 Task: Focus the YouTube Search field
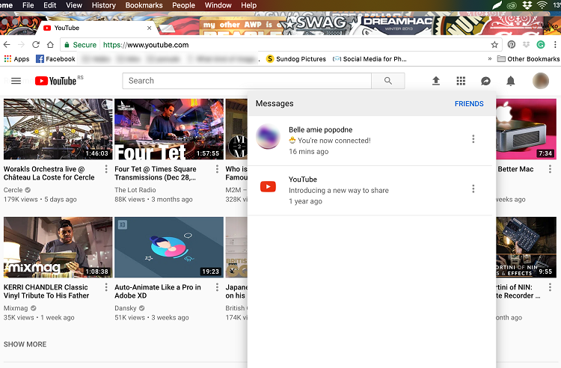pyautogui.click(x=247, y=81)
